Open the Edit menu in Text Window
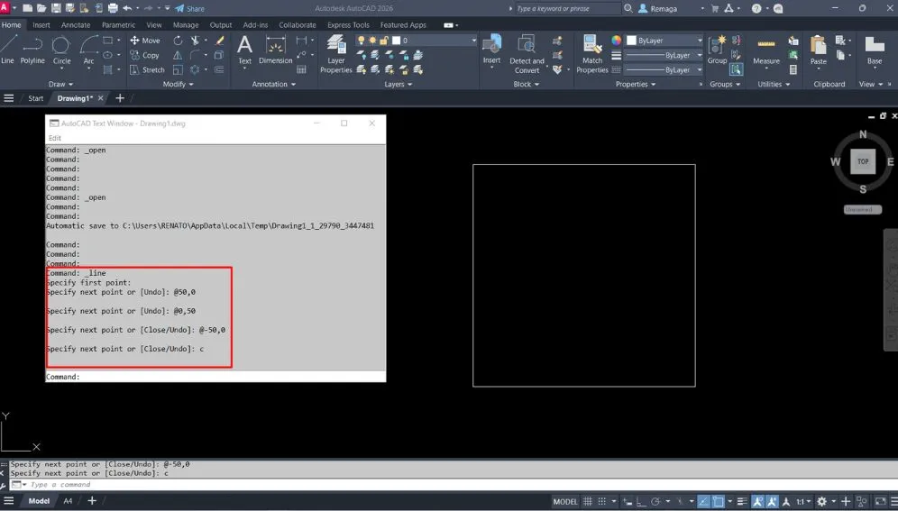Viewport: 898px width, 511px height. 55,138
